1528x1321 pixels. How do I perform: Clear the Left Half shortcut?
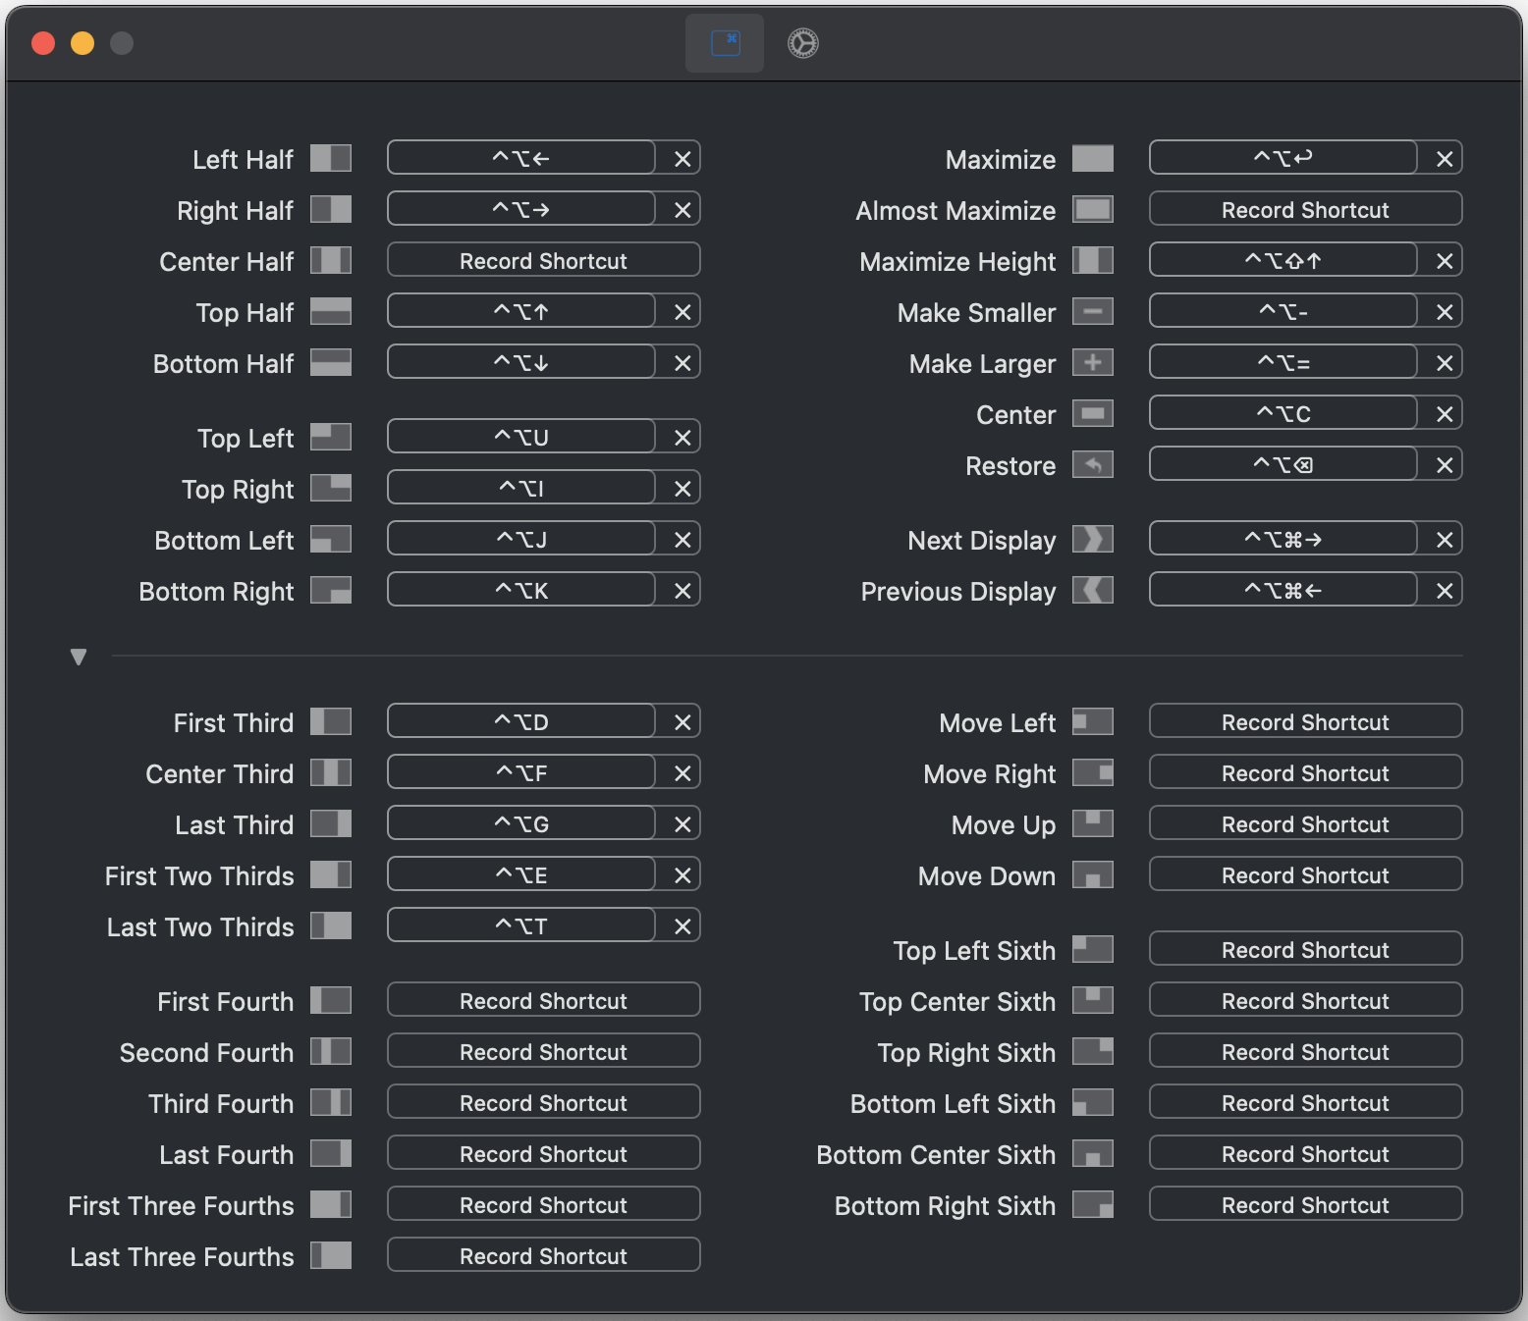(x=682, y=159)
